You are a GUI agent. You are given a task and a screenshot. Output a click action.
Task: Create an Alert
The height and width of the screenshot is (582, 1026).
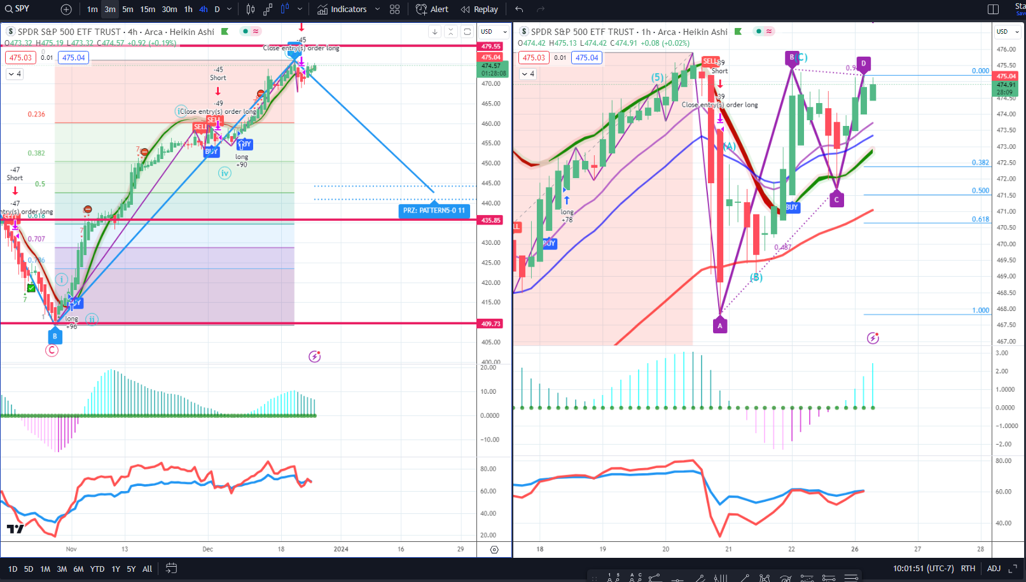432,9
